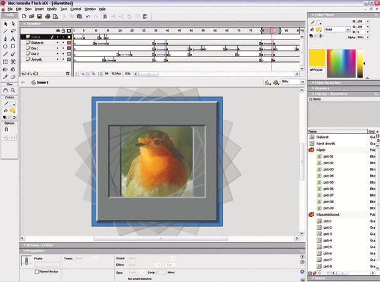This screenshot has width=380, height=282.
Task: Check the Named Anchor checkbox
Action: tap(37, 272)
